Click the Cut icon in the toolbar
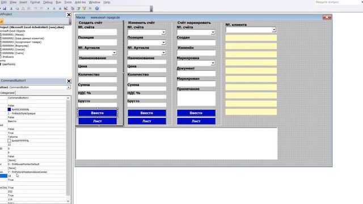 11,8
